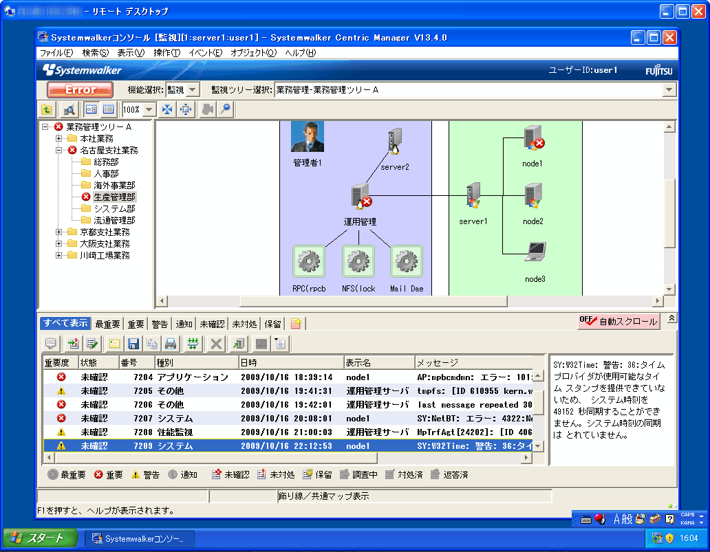The width and height of the screenshot is (710, 552).
Task: Save events with the floppy disk icon
Action: pos(133,344)
